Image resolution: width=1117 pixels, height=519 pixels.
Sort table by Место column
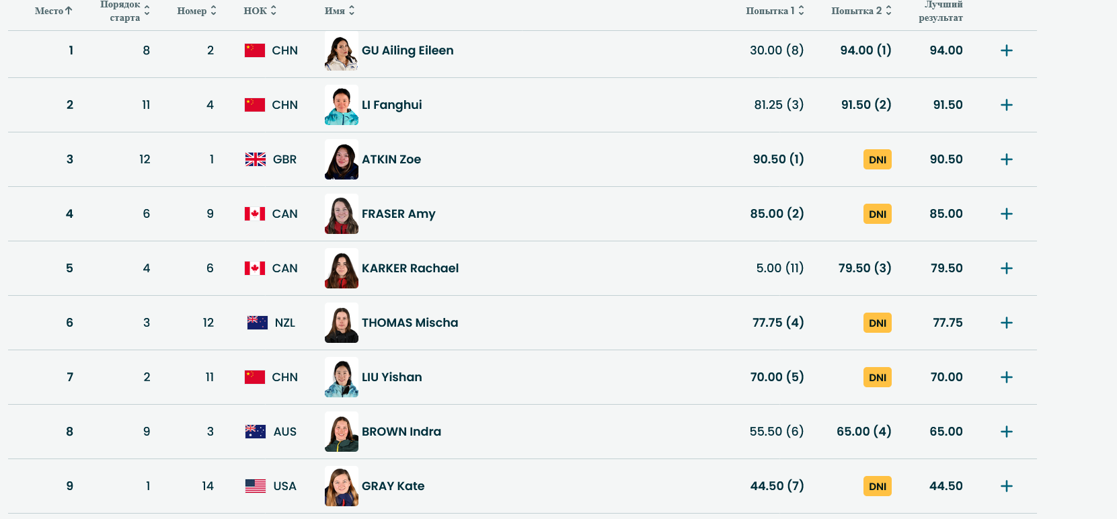(x=54, y=11)
